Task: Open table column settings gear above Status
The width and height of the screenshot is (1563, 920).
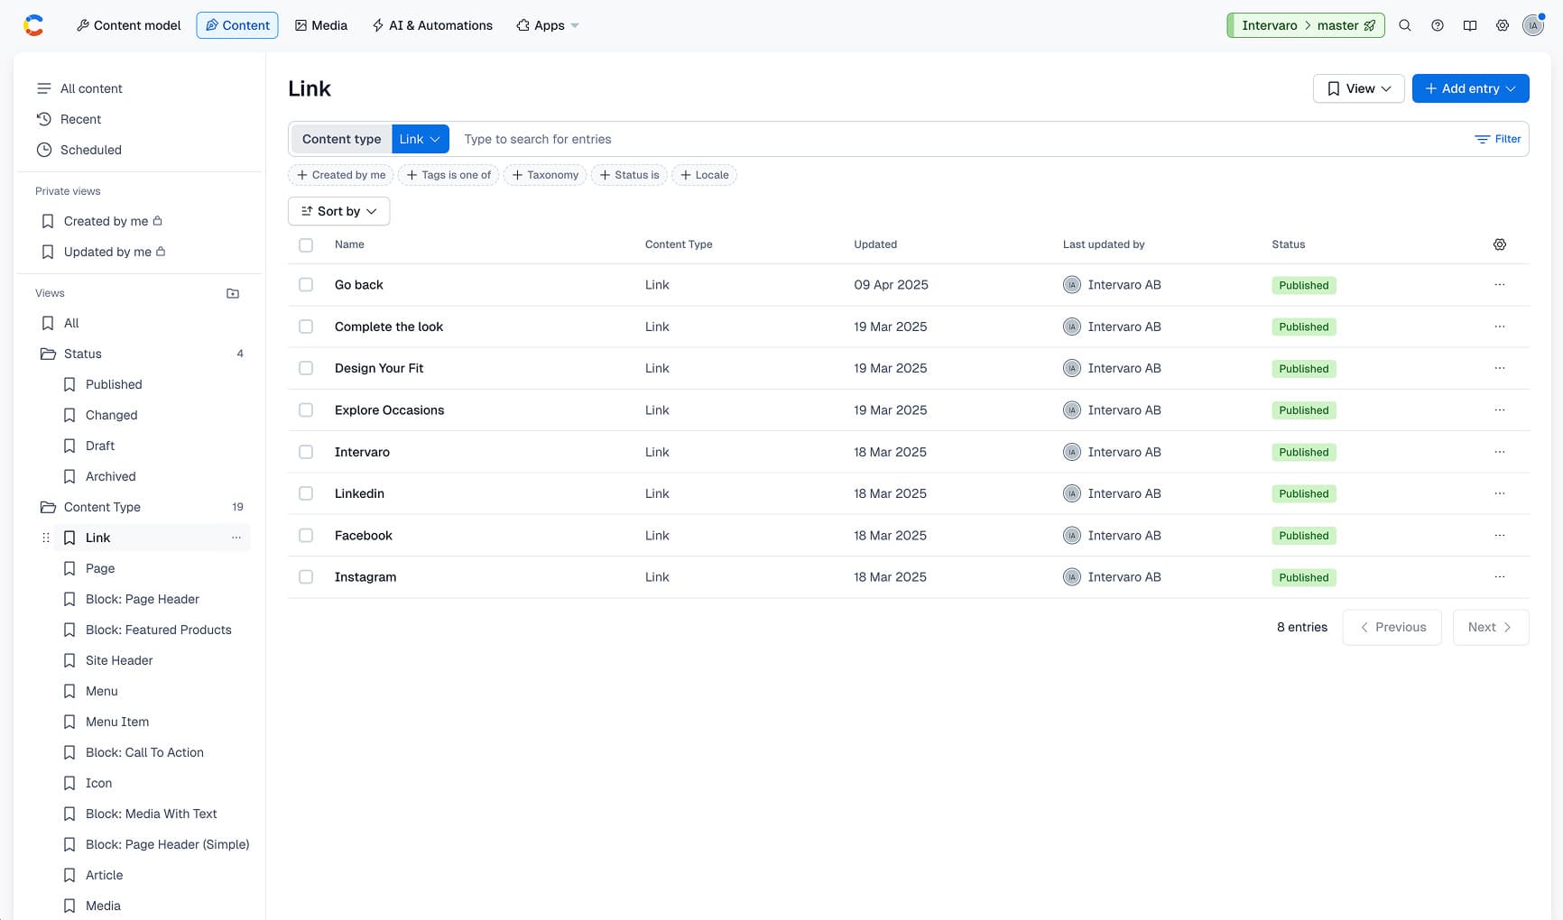Action: (1500, 244)
